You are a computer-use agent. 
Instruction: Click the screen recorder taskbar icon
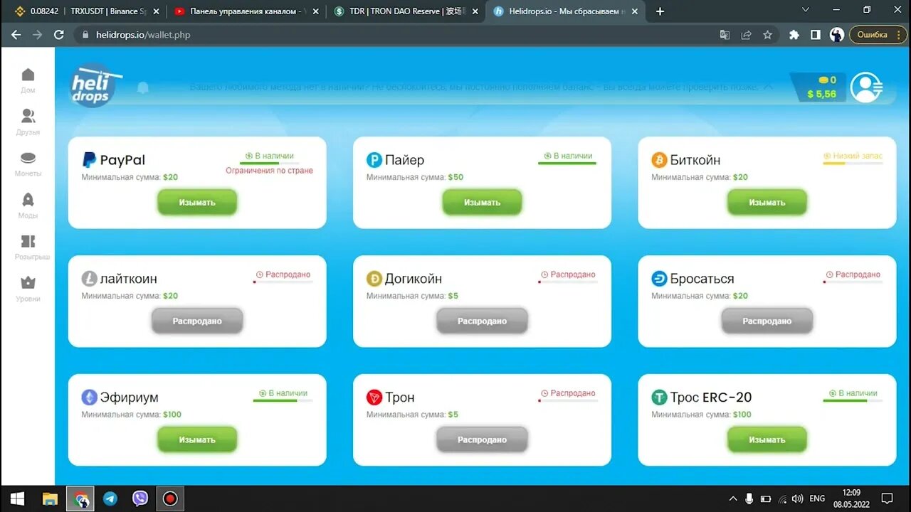170,498
